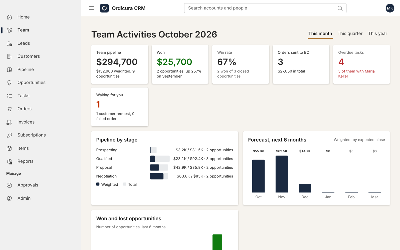Open the Reports chart icon
Viewport: 400px width, 250px height.
pyautogui.click(x=9, y=161)
